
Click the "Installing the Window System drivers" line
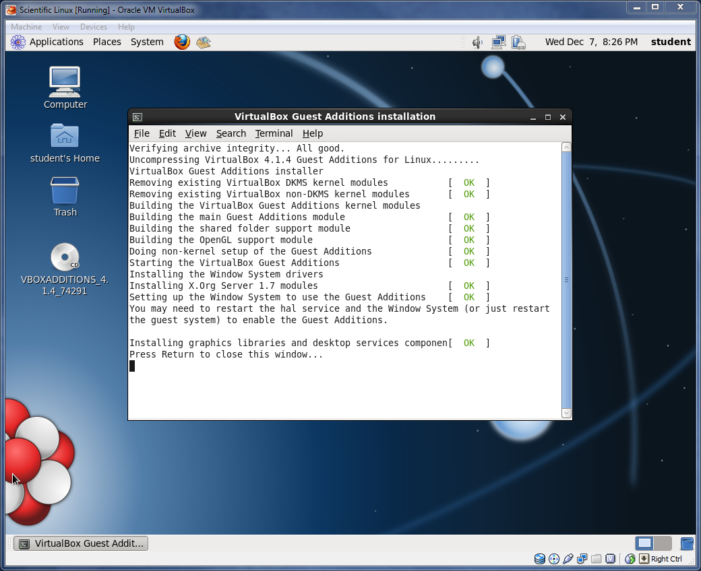[226, 274]
